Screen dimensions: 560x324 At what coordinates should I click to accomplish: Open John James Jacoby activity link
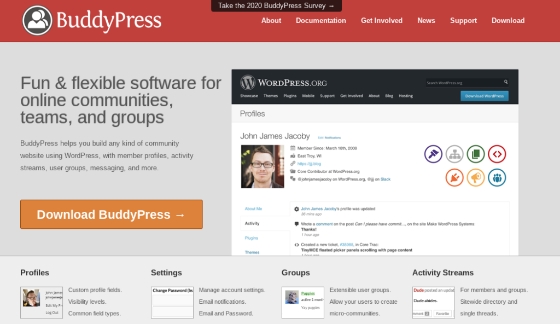coord(319,209)
